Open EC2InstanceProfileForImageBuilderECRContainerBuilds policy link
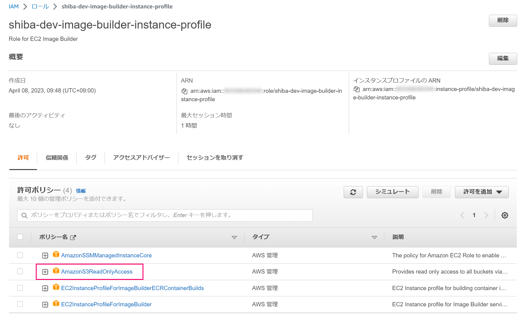The height and width of the screenshot is (318, 522). [132, 288]
